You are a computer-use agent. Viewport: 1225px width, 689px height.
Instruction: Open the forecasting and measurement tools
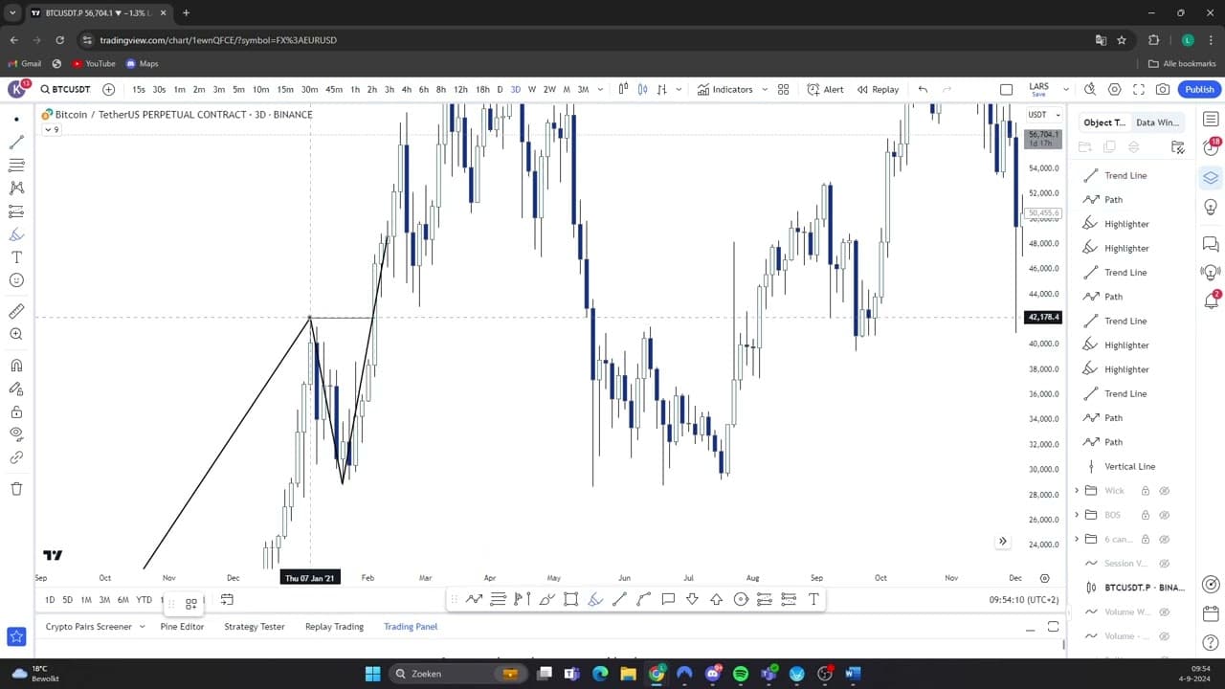(x=16, y=211)
